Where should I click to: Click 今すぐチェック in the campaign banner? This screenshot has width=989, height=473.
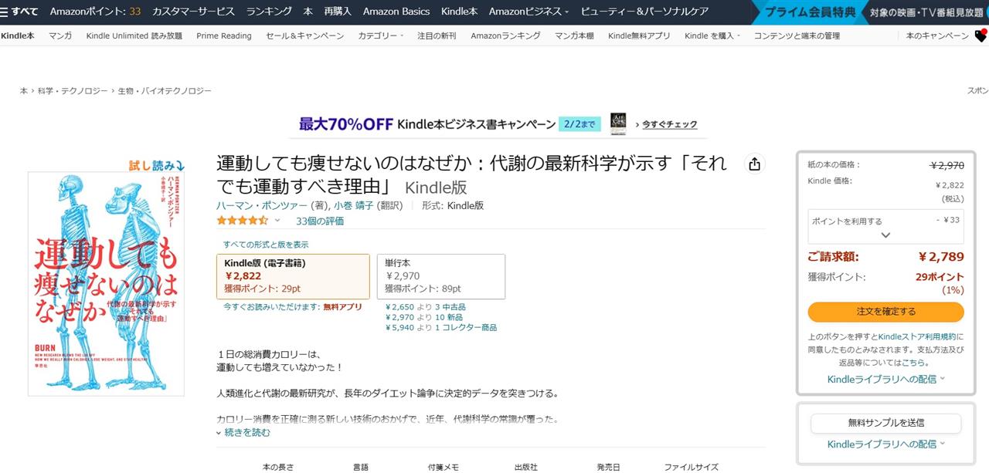click(x=669, y=124)
